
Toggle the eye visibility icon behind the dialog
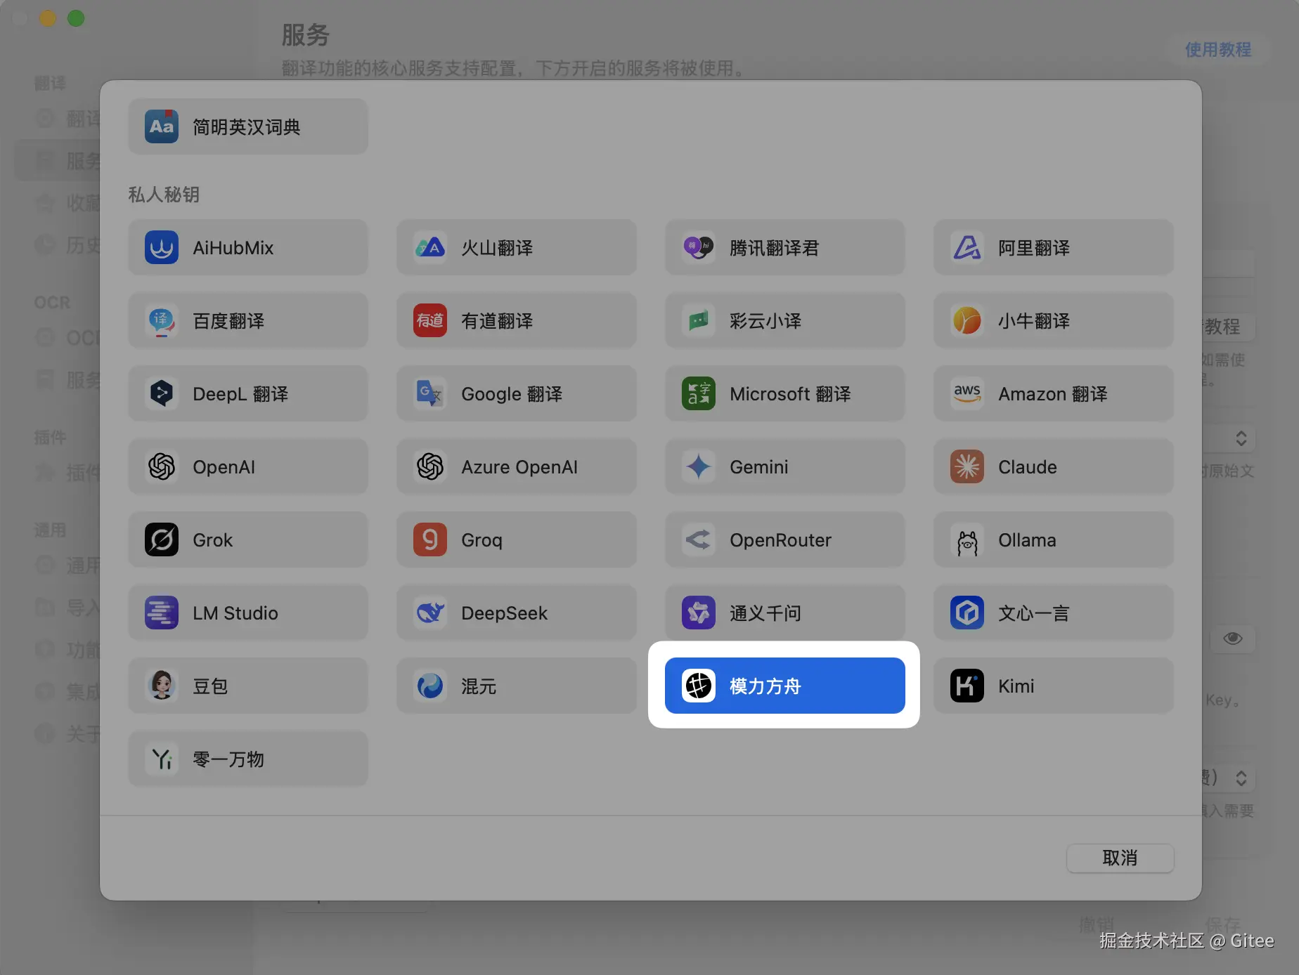(1233, 639)
